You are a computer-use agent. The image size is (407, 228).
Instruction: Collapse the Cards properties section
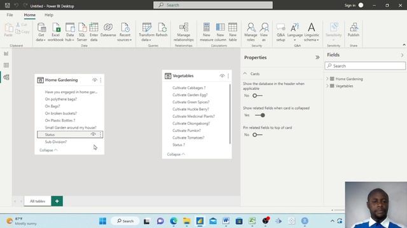[245, 73]
